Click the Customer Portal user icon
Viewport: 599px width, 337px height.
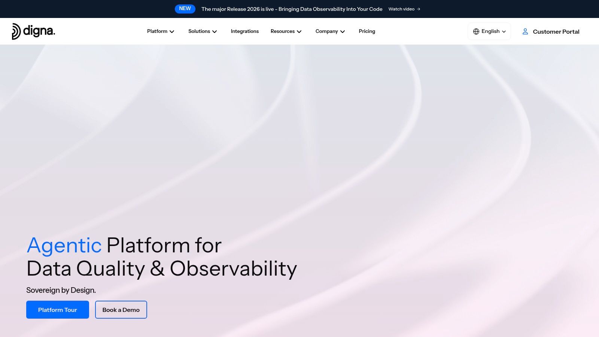point(525,31)
